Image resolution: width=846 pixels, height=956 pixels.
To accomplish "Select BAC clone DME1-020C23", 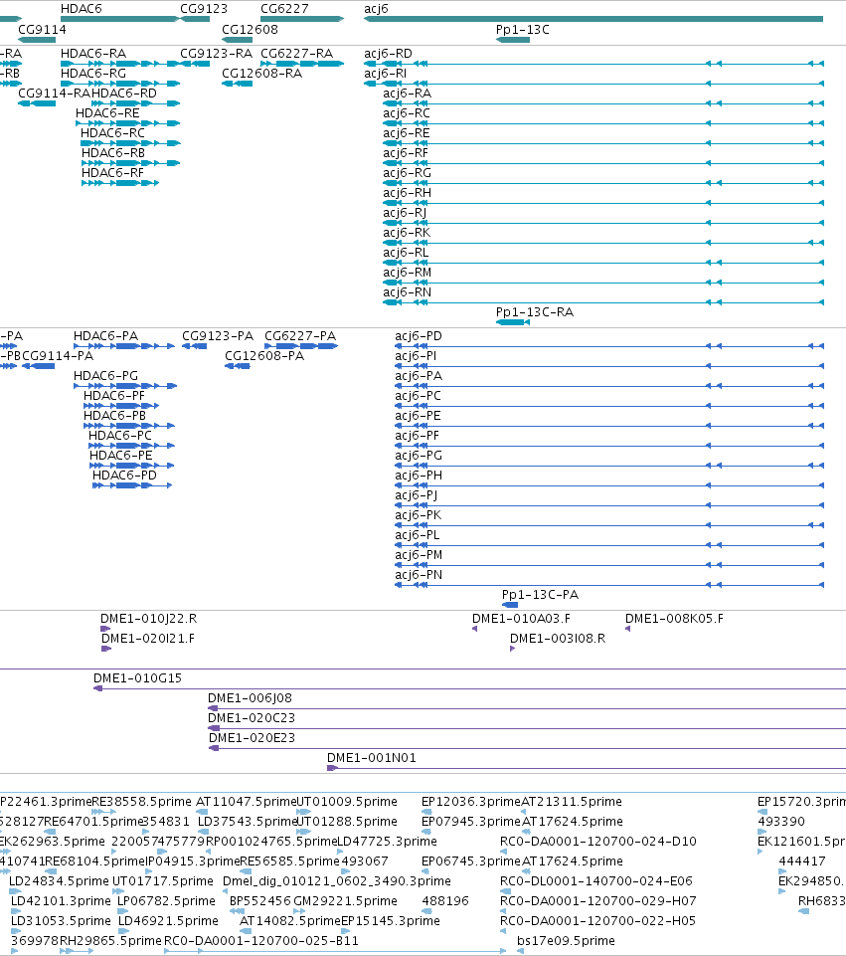I will [252, 717].
